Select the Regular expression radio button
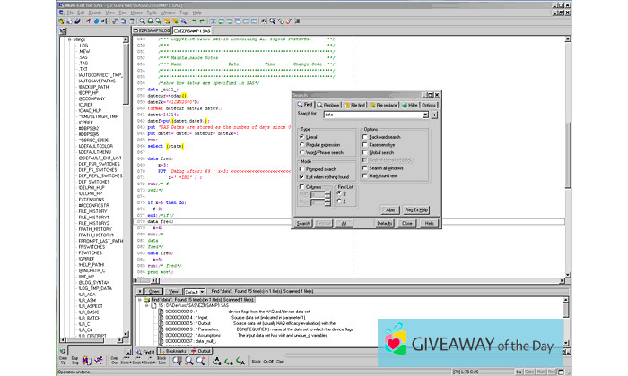 [x=301, y=146]
